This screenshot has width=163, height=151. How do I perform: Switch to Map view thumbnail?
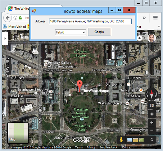pyautogui.click(x=18, y=133)
